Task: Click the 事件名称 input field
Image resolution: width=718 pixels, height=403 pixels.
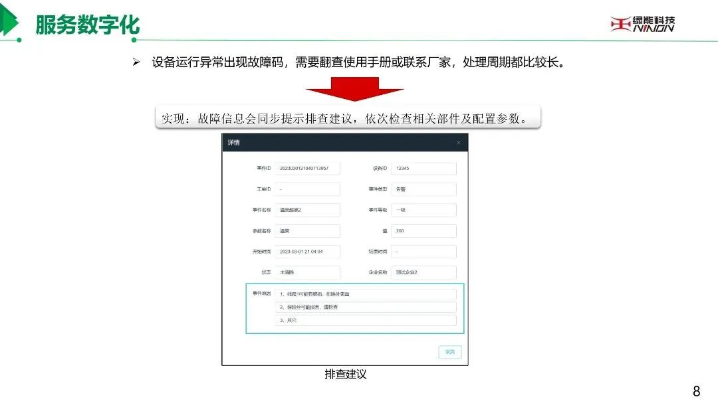Action: (x=307, y=210)
